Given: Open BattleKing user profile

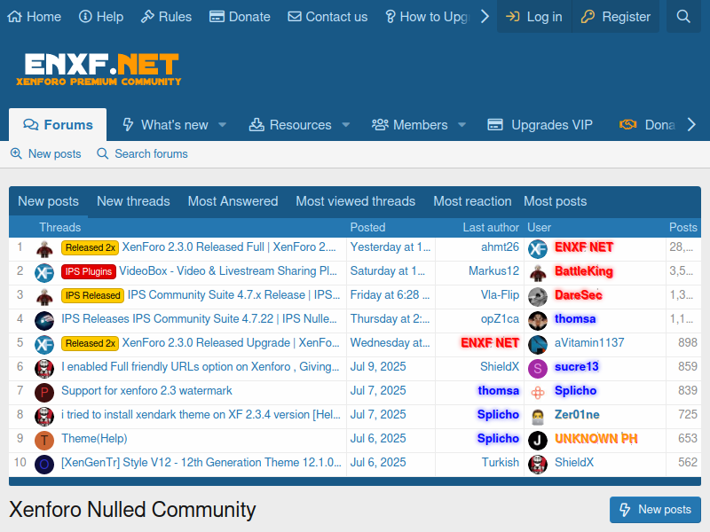Looking at the screenshot, I should click(x=584, y=271).
